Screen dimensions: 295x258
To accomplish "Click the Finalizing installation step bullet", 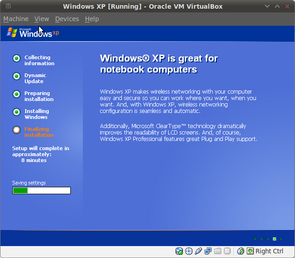I will 17,130.
